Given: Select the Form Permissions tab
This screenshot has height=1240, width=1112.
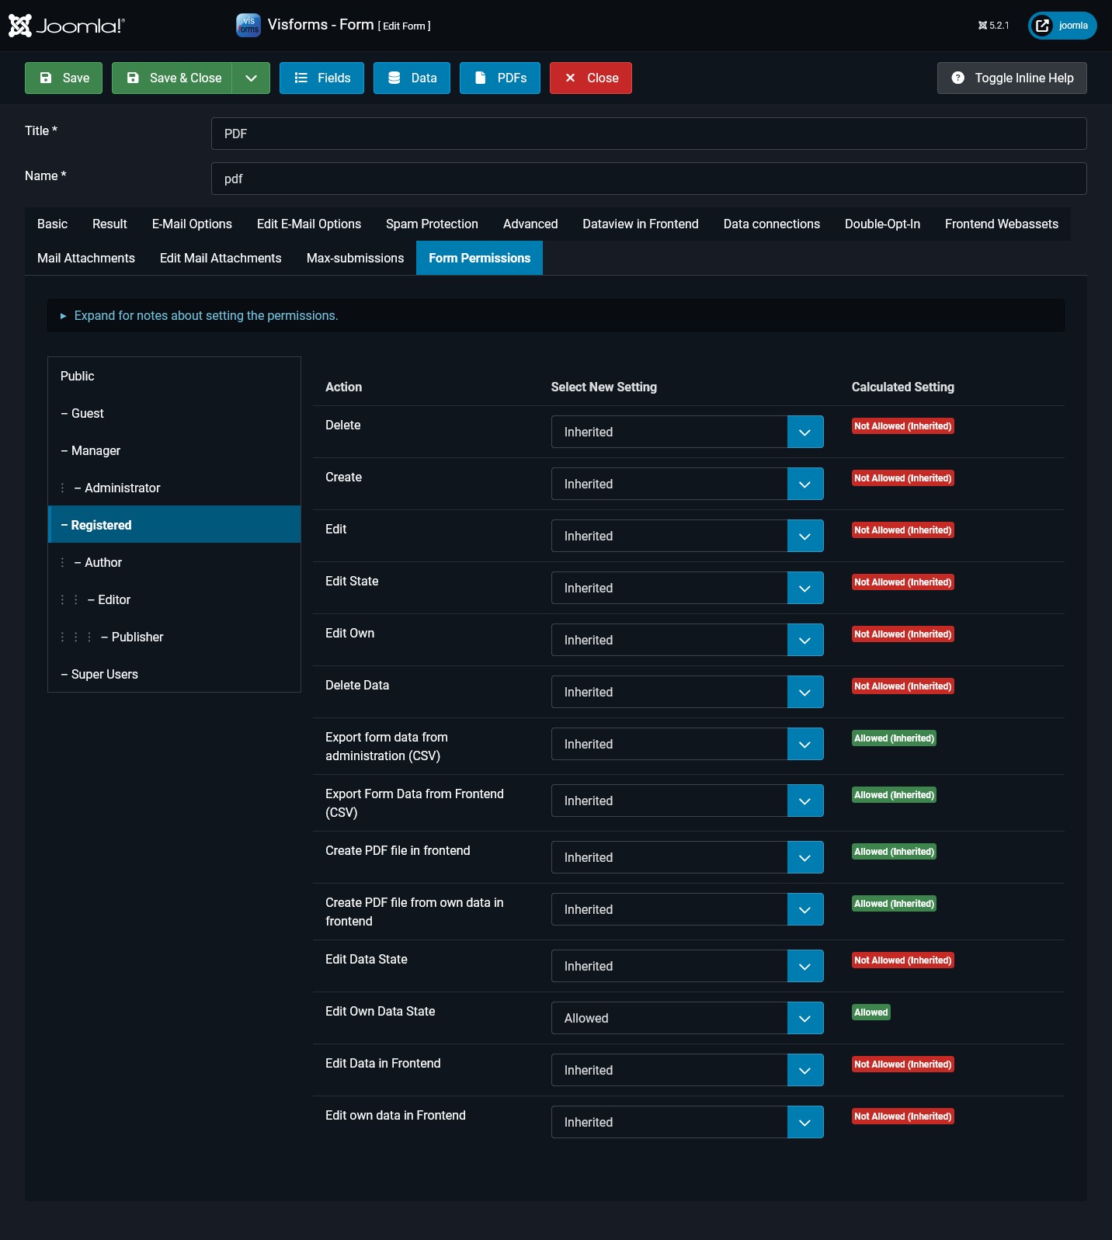Looking at the screenshot, I should (479, 258).
